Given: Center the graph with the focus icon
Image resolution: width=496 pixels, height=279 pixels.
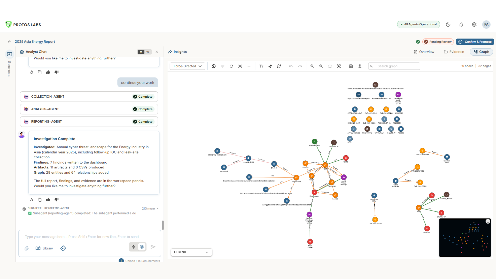Looking at the screenshot, I should (x=339, y=66).
